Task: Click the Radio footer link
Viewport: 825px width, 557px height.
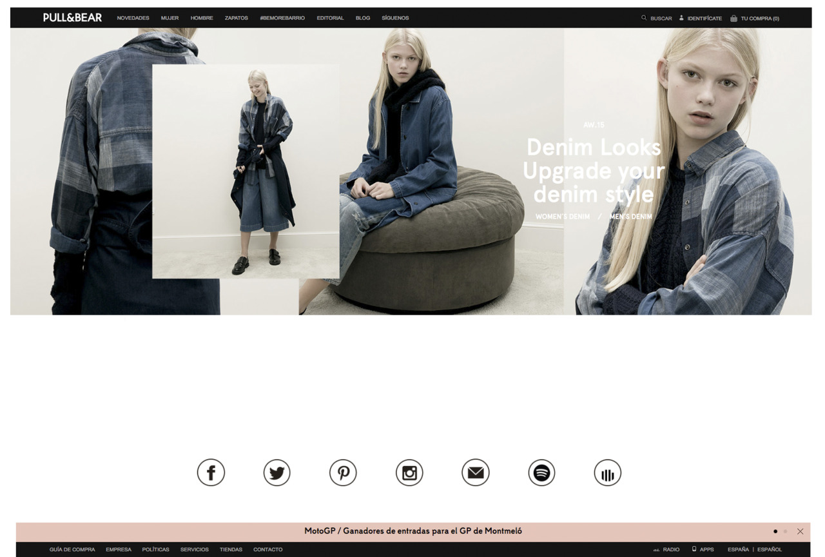Action: tap(671, 549)
